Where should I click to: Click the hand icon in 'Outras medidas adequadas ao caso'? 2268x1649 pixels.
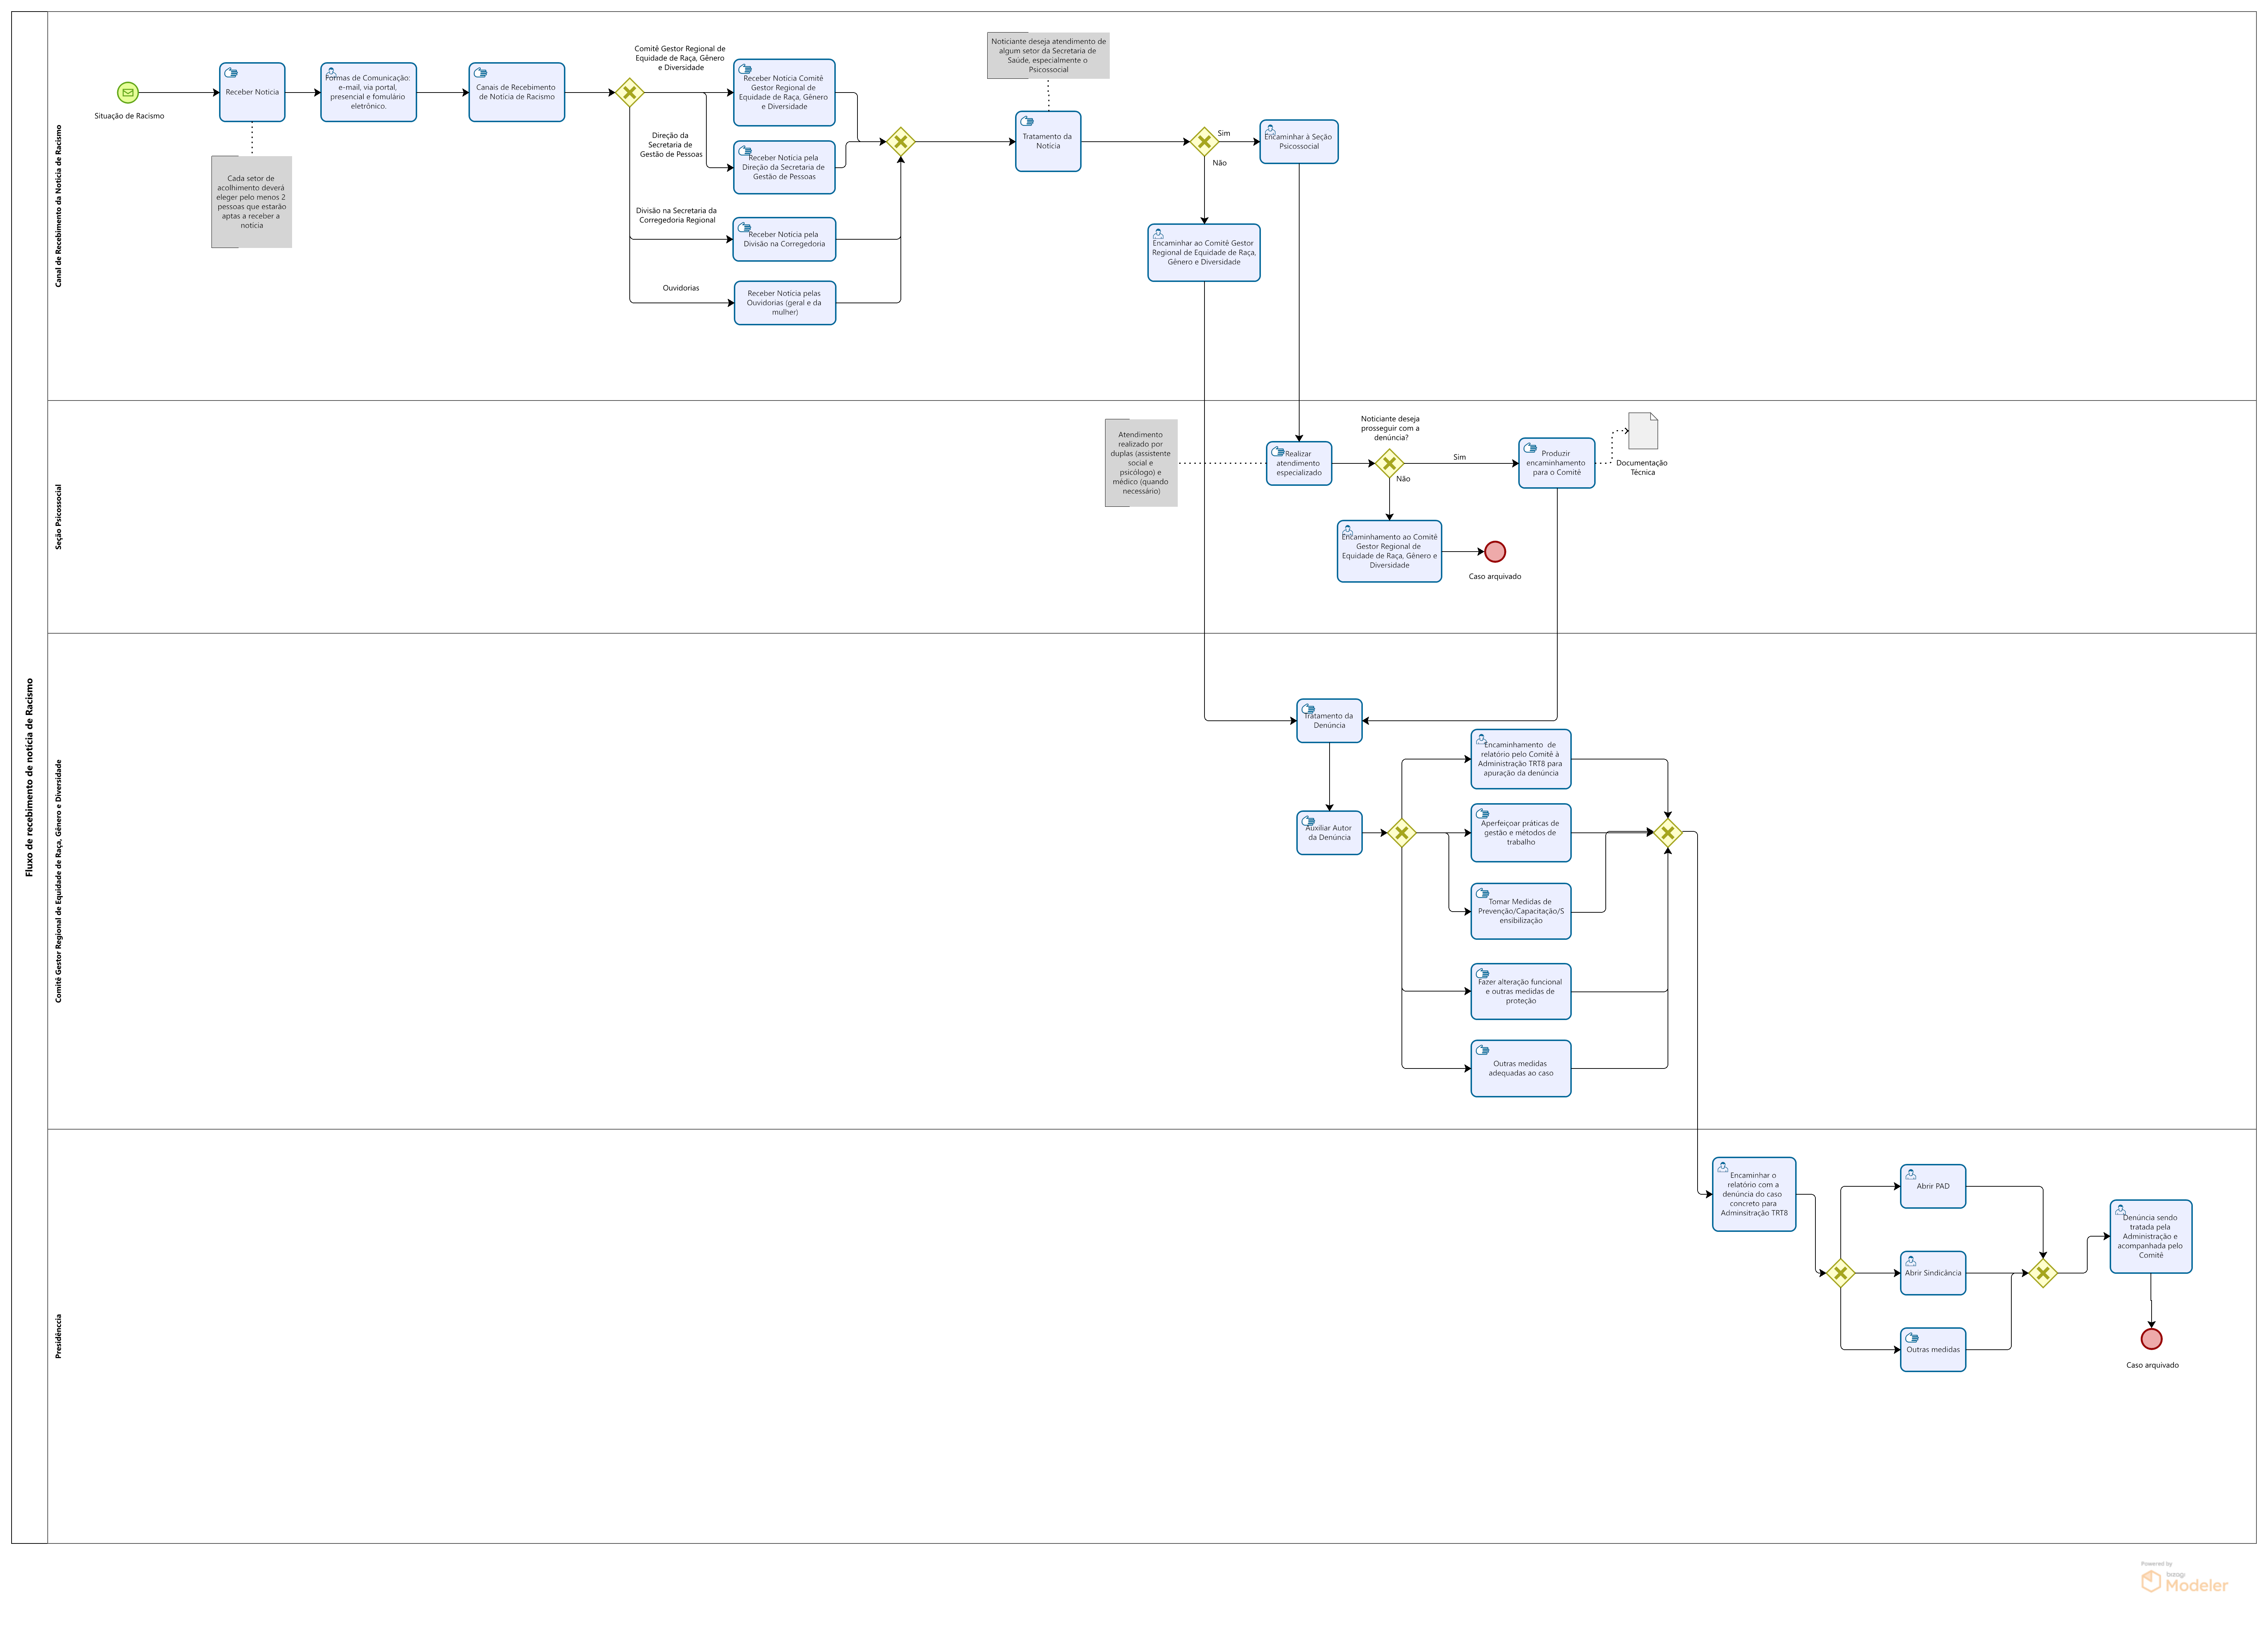pyautogui.click(x=1482, y=1050)
